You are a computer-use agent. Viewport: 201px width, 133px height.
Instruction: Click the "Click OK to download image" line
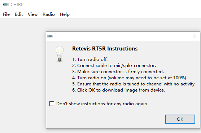click(118, 90)
